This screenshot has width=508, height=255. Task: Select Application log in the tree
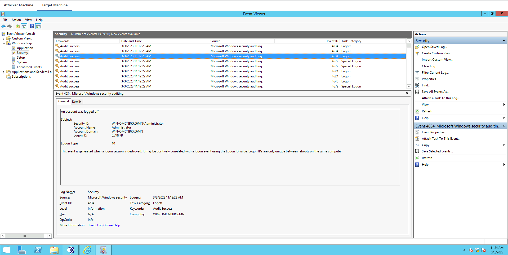pyautogui.click(x=25, y=48)
